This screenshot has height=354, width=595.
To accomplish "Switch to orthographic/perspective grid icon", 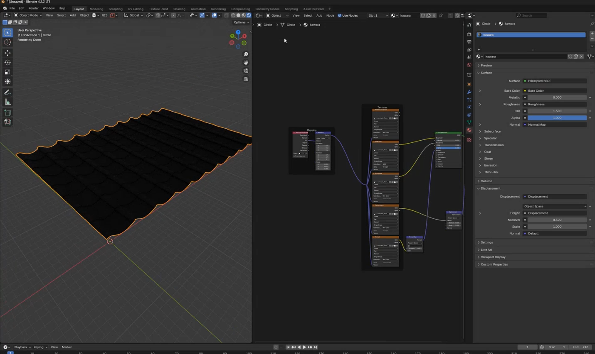I will pos(246,79).
